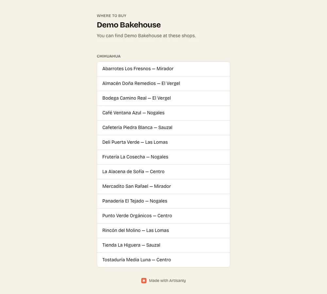This screenshot has width=327, height=294.
Task: Click the CHIHUAHUA section label
Action: (109, 56)
